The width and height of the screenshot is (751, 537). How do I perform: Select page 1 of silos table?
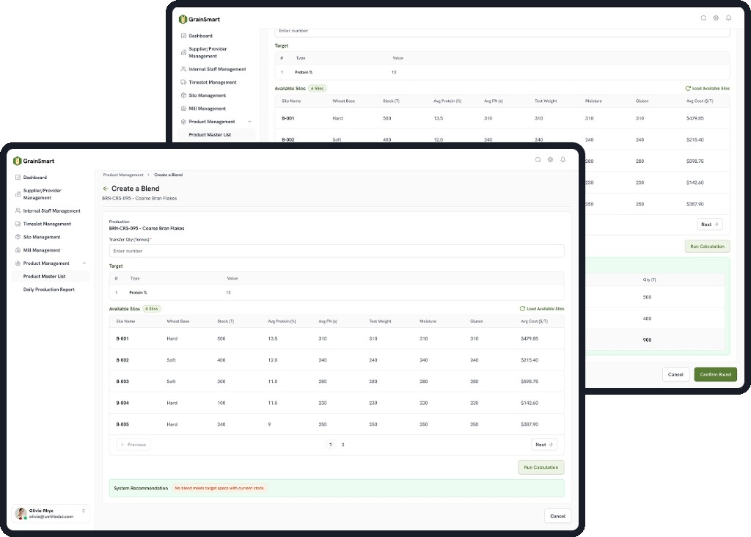tap(331, 445)
